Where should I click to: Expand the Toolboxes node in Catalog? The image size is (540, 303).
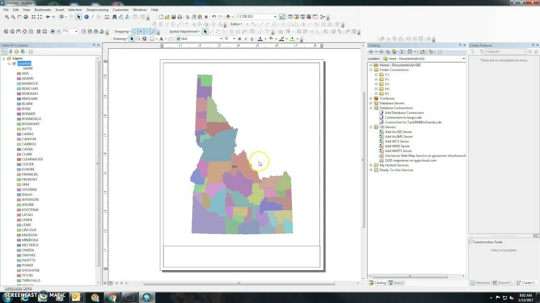coord(371,98)
